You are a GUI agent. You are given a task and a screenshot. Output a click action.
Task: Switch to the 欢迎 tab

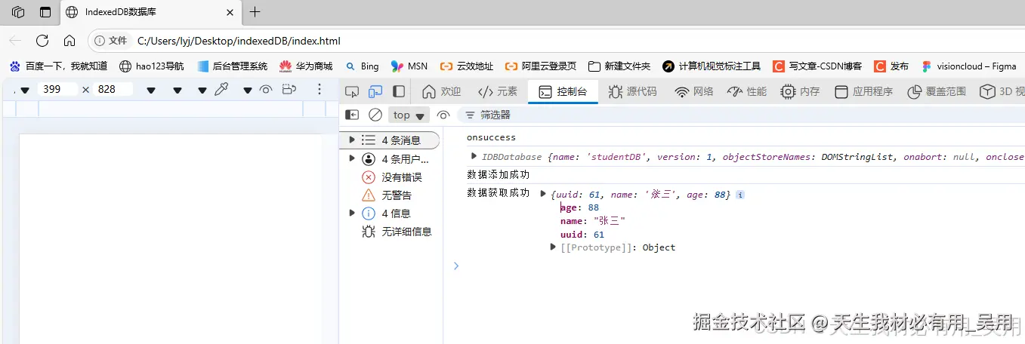pyautogui.click(x=441, y=91)
